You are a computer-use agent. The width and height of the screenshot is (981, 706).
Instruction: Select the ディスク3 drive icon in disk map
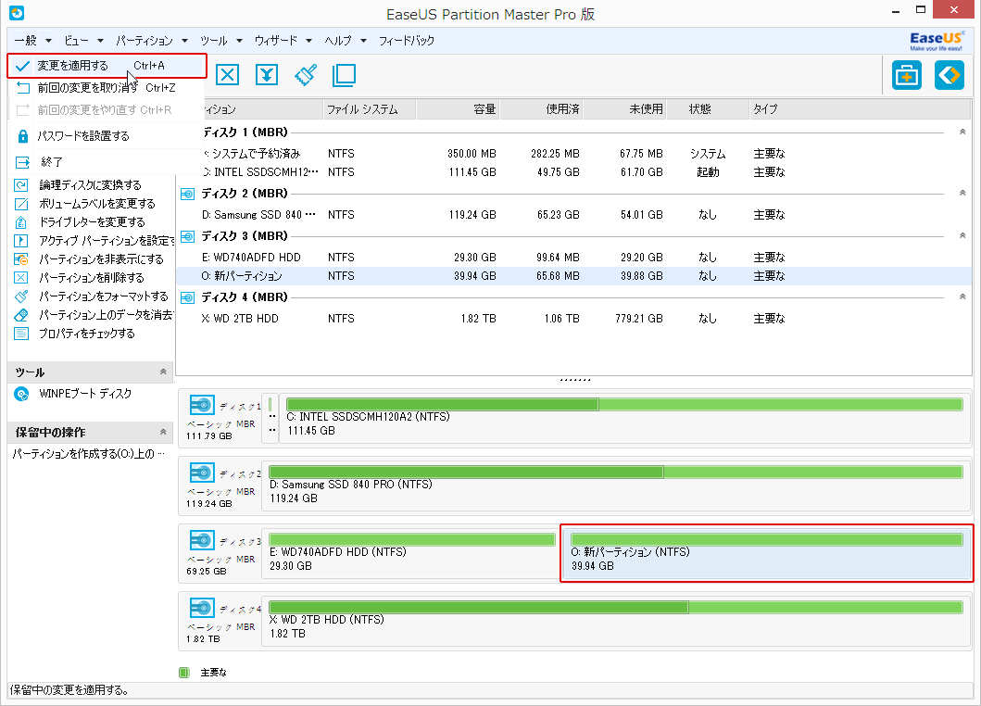pos(202,540)
